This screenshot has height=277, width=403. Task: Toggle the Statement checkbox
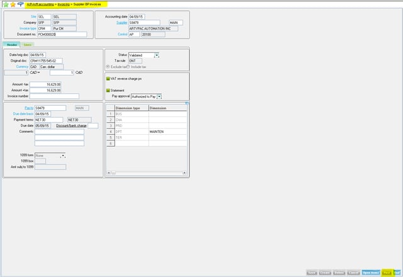click(108, 91)
